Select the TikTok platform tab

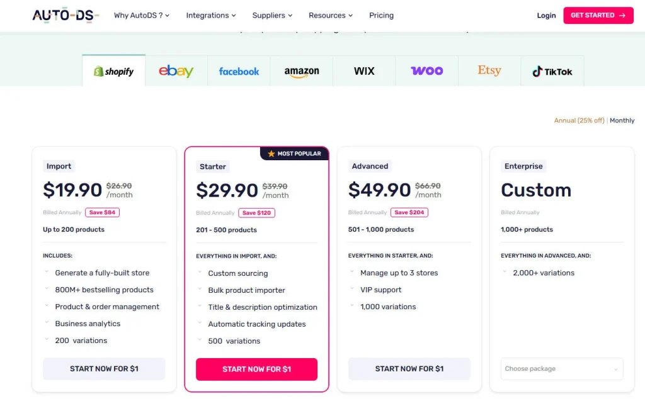pyautogui.click(x=552, y=72)
